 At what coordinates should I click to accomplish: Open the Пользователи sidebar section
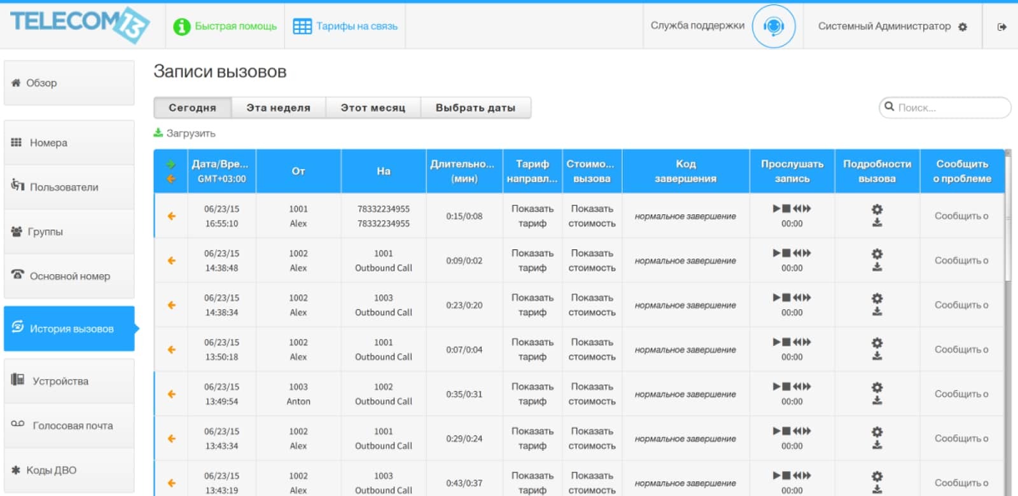[69, 187]
